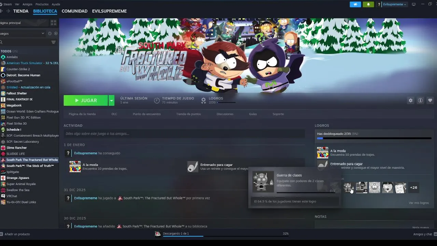Expand the Evilsupreme account dropdown
The width and height of the screenshot is (437, 246).
click(395, 4)
